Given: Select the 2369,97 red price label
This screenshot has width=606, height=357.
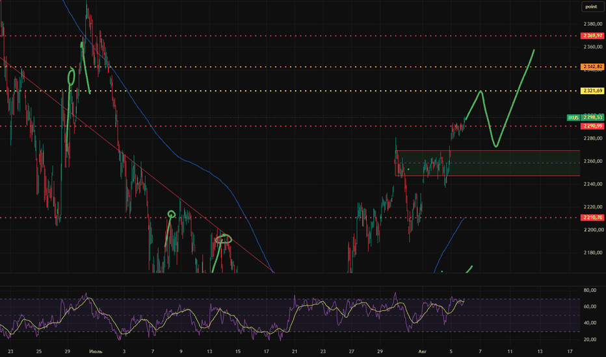Looking at the screenshot, I should (592, 36).
